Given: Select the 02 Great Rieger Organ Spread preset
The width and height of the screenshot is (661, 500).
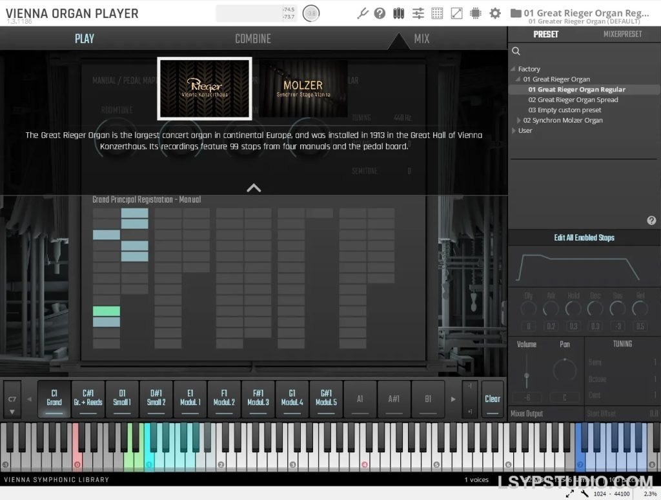Looking at the screenshot, I should [x=573, y=99].
